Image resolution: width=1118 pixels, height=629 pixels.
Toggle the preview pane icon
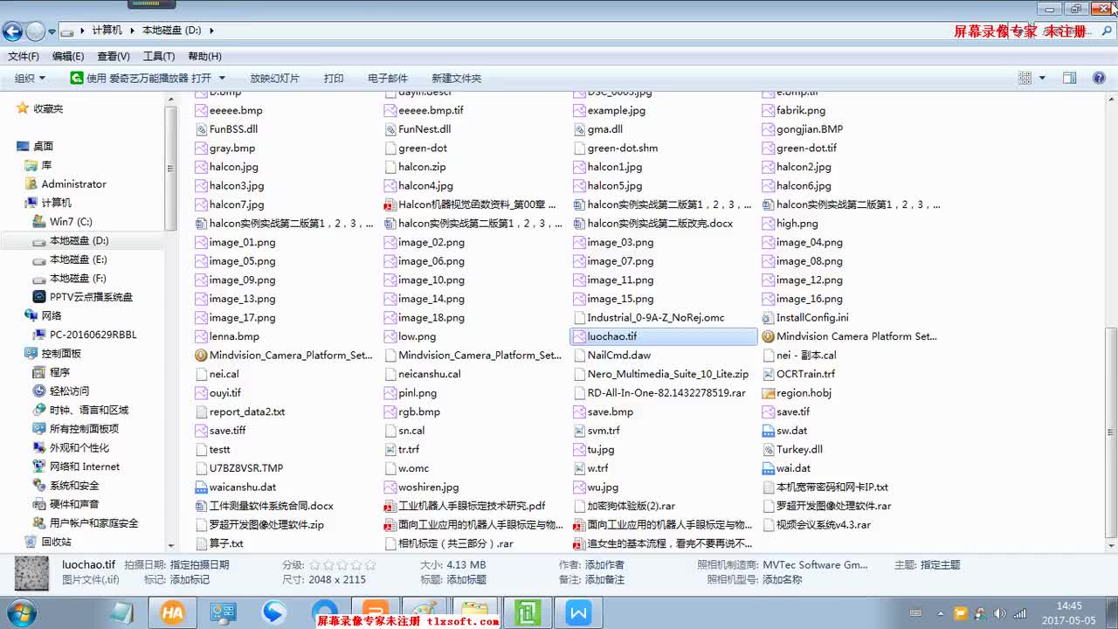pos(1070,78)
